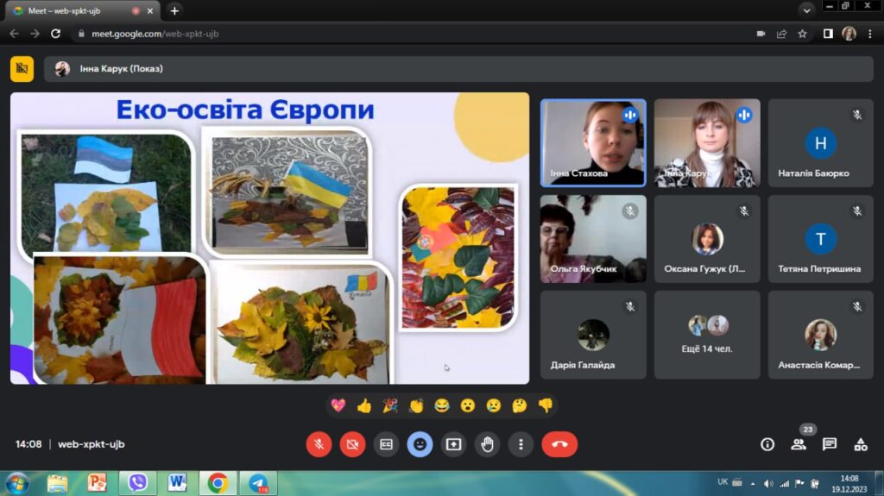Turn the camera back on
The height and width of the screenshot is (496, 884).
pos(352,444)
